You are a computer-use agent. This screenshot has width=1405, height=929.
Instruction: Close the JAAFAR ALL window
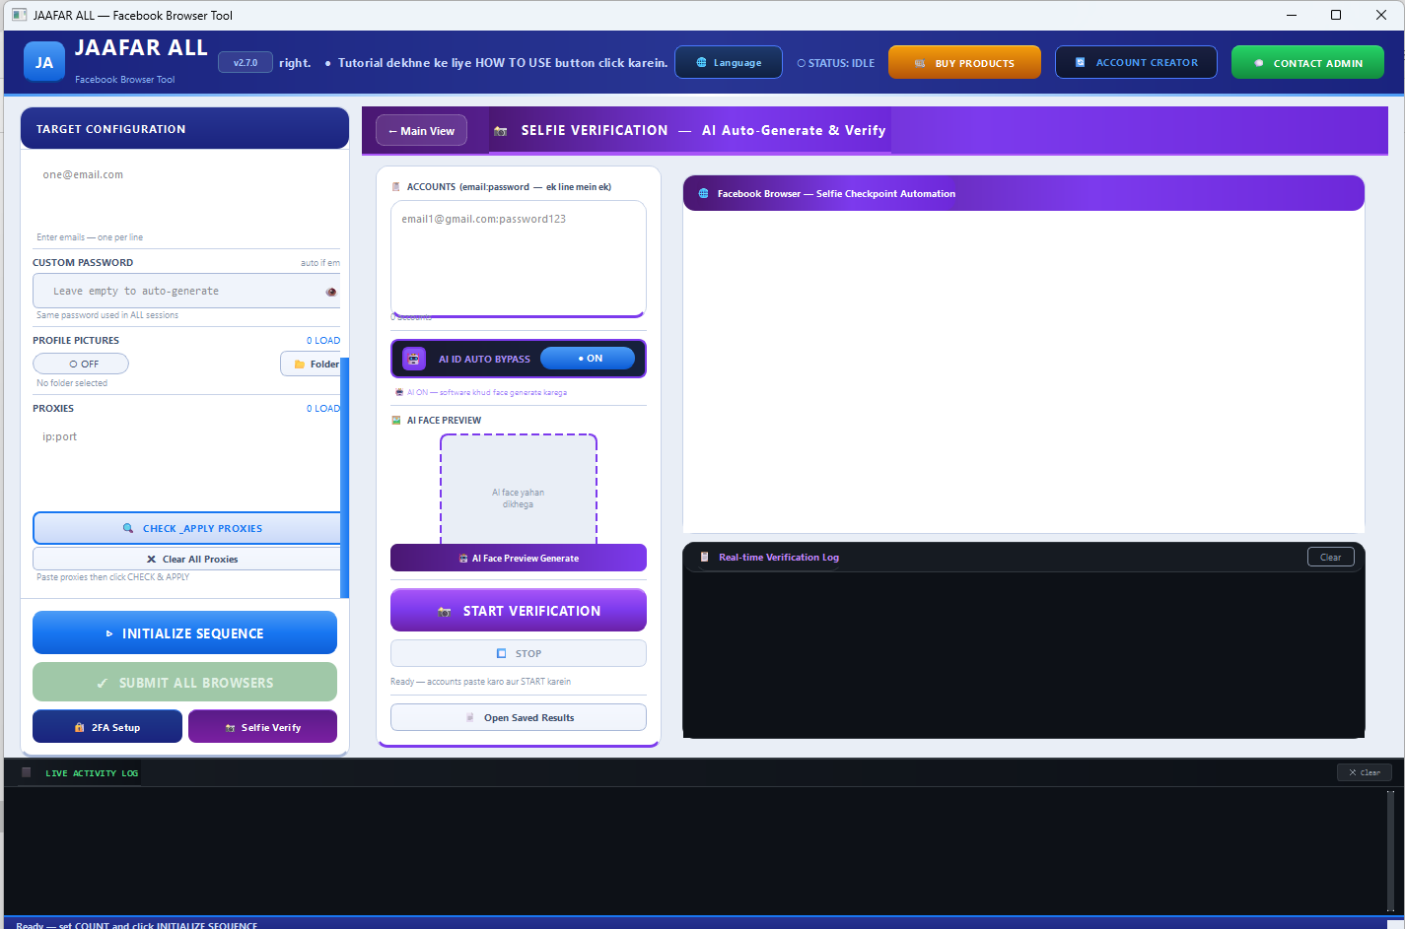pos(1381,15)
